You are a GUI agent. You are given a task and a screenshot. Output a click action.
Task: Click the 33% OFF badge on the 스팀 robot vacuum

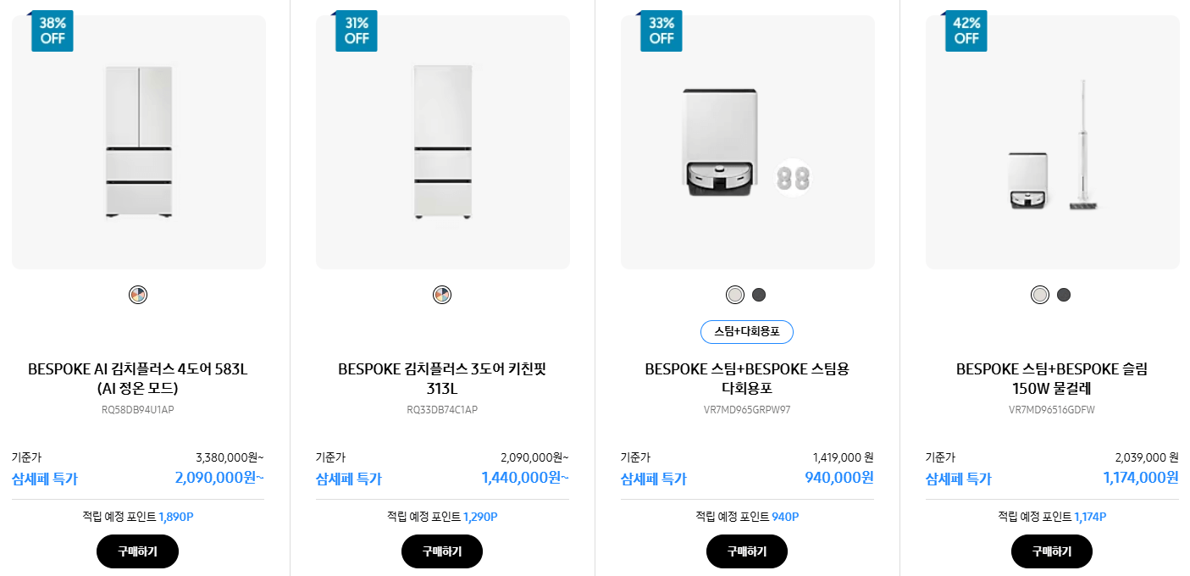tap(661, 30)
